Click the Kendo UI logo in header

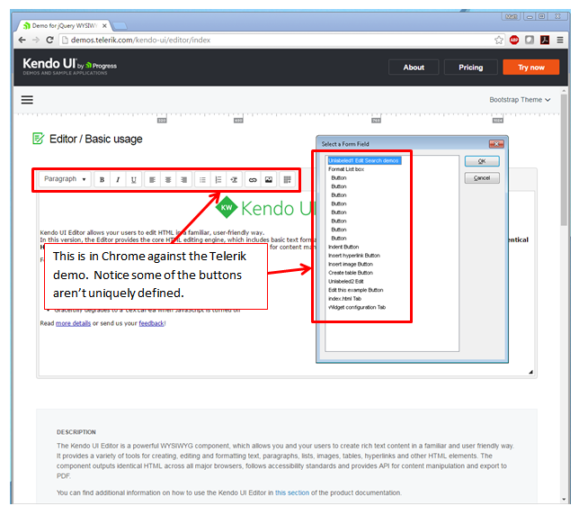coord(69,66)
